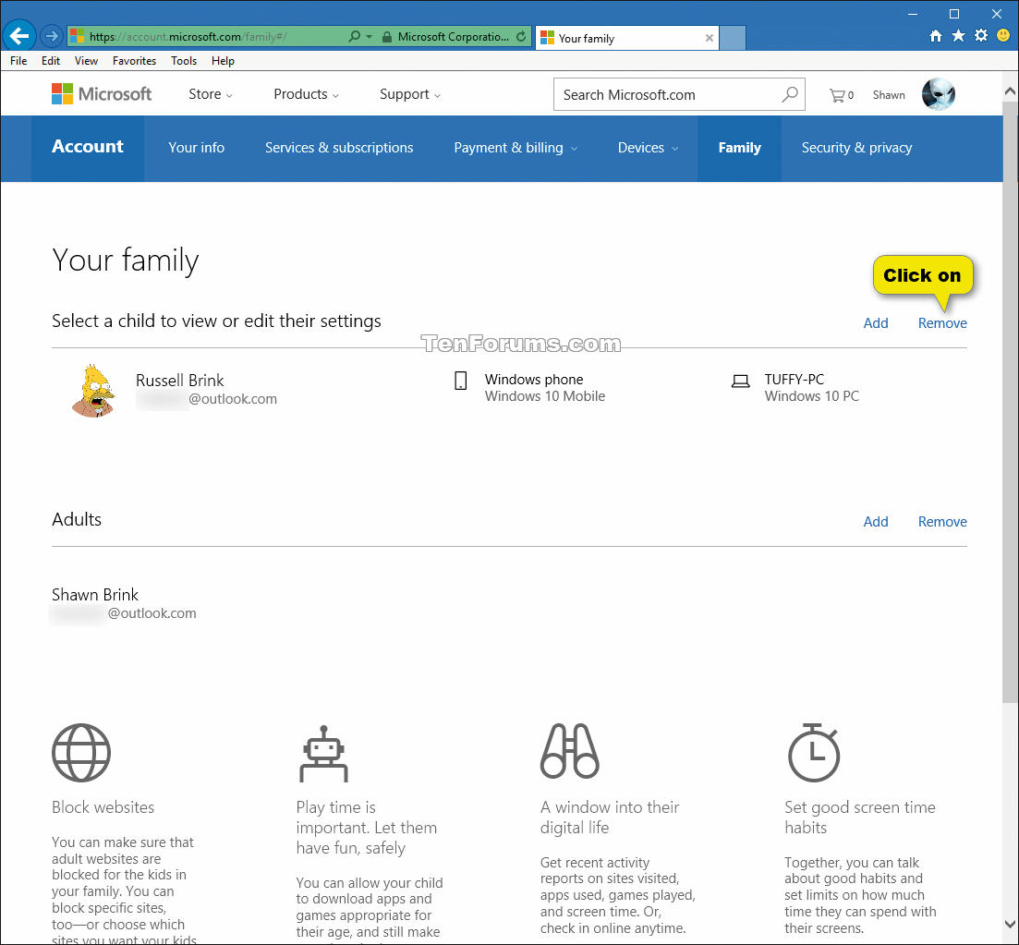Select the Family tab
This screenshot has height=945, width=1019.
point(740,148)
